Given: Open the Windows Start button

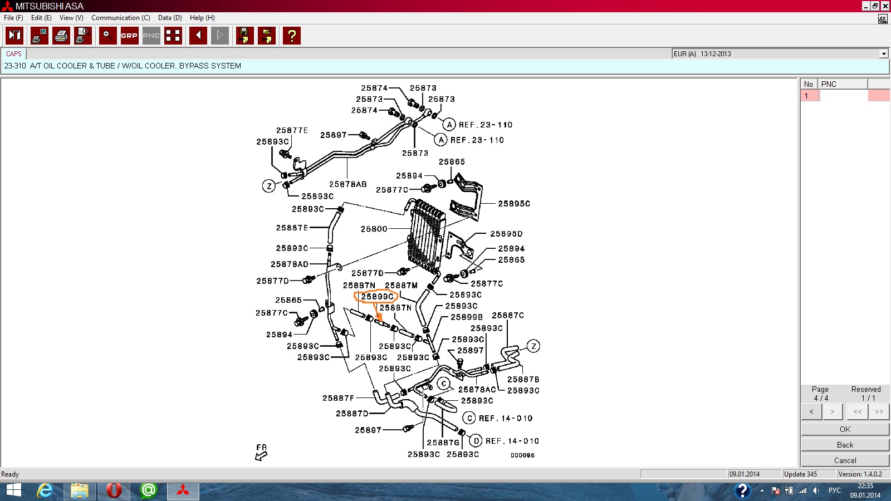Looking at the screenshot, I should (x=13, y=490).
